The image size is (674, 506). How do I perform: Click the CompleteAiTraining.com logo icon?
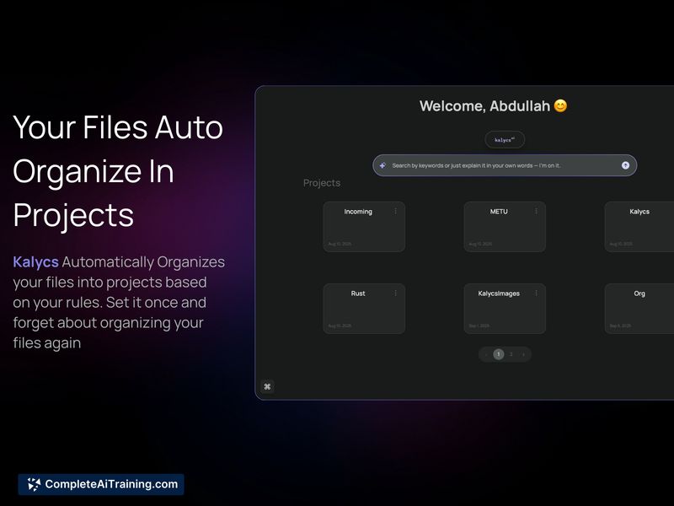pyautogui.click(x=34, y=484)
